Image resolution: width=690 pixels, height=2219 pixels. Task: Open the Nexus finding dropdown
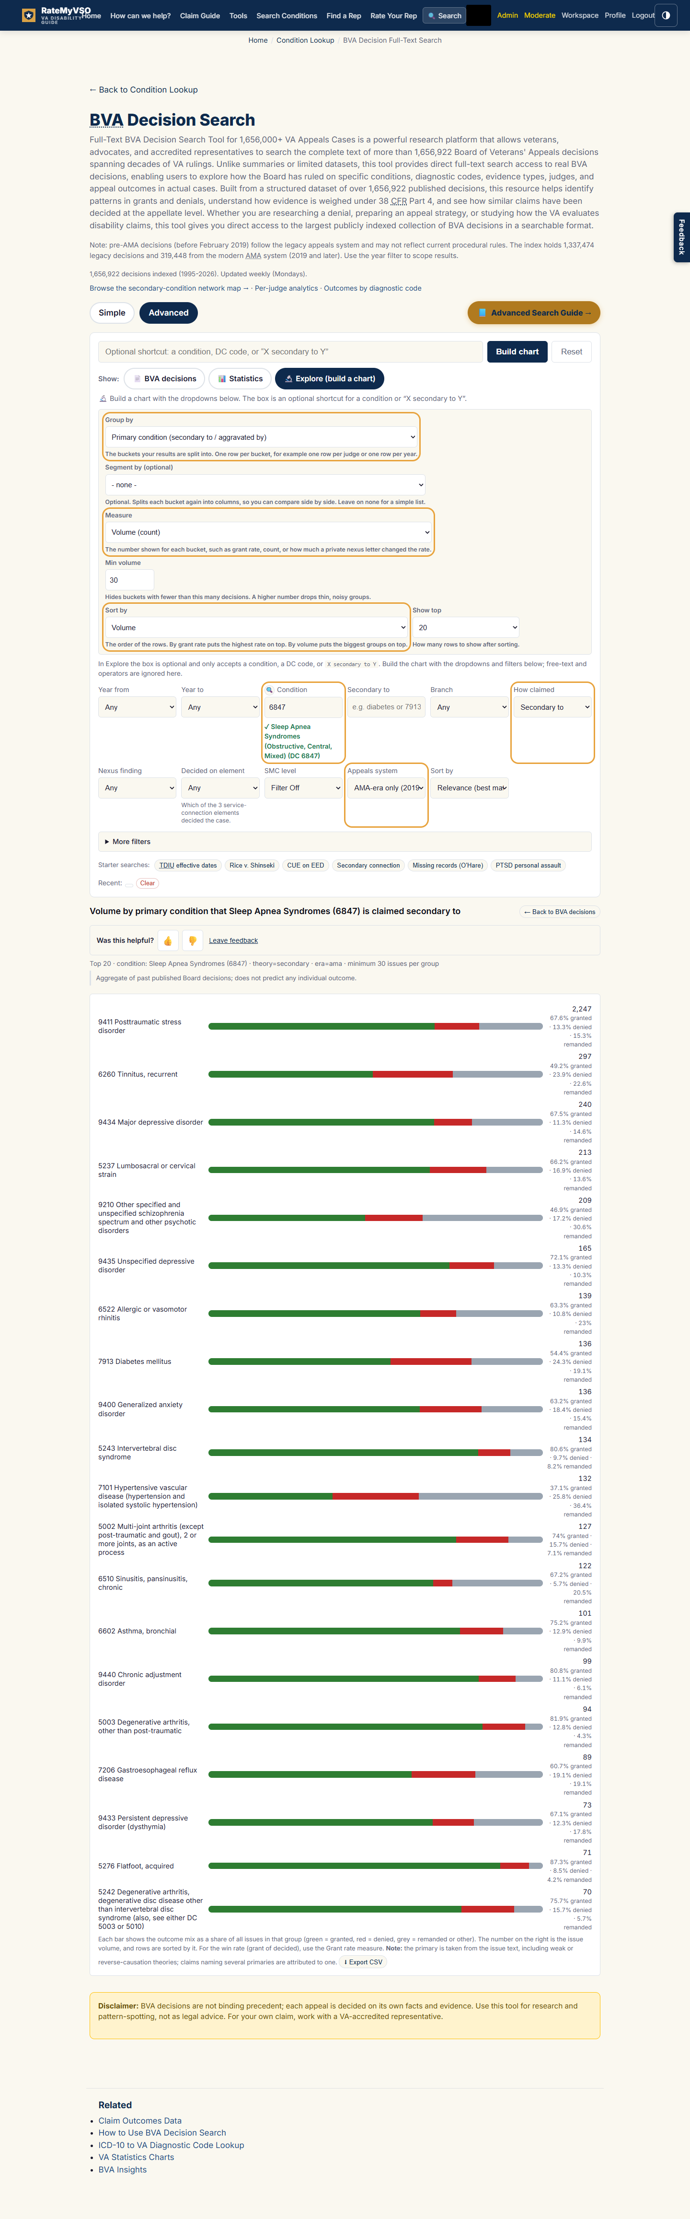(138, 788)
